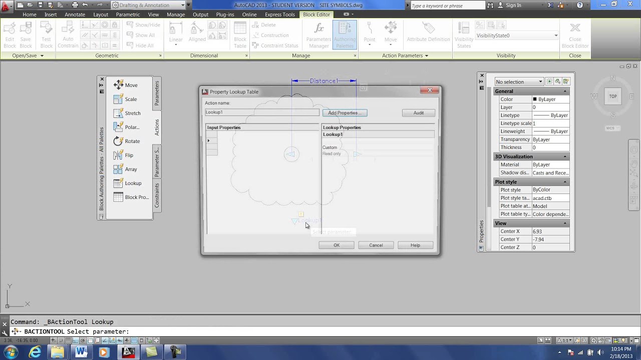Open Windows Explorer folder from taskbar

click(58, 352)
